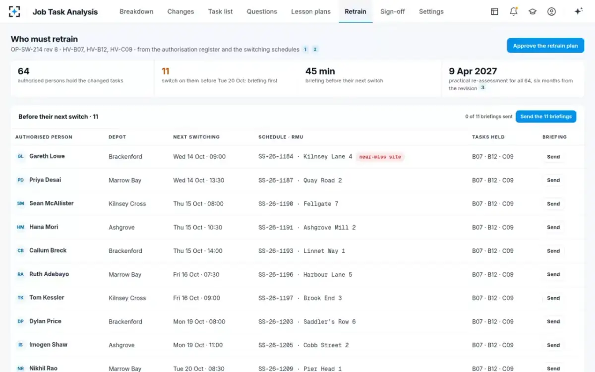Switch to the Breakdown tab
595x372 pixels.
[136, 11]
